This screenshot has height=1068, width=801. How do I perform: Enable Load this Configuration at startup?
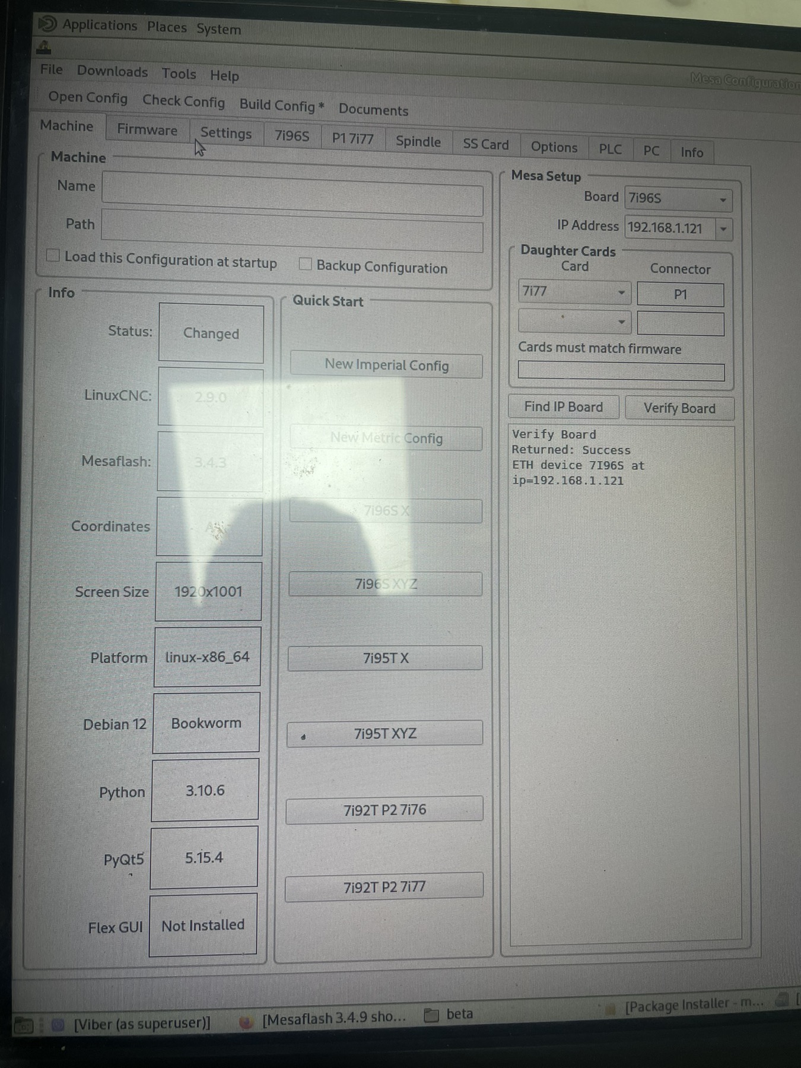coord(53,256)
